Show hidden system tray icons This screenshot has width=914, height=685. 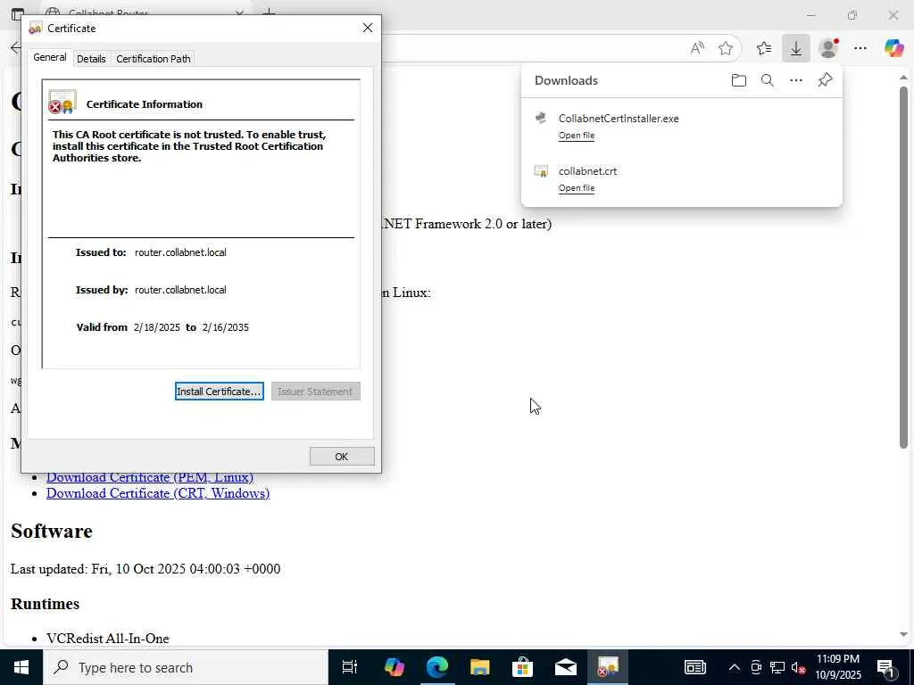[735, 667]
